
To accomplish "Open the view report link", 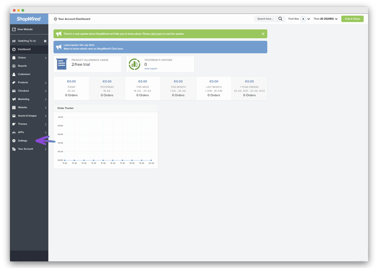I will pos(151,68).
